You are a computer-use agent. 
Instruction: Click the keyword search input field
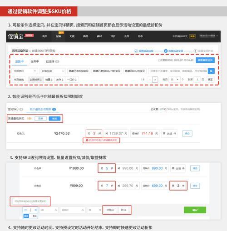pos(178,71)
